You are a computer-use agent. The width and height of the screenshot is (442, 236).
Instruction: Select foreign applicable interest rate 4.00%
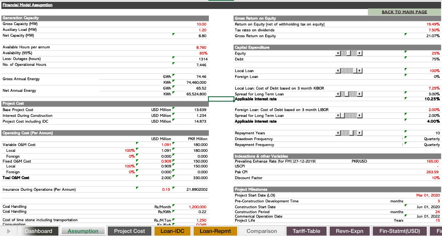pyautogui.click(x=433, y=121)
